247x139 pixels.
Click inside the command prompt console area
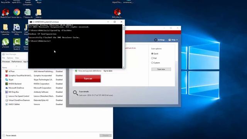[75, 46]
